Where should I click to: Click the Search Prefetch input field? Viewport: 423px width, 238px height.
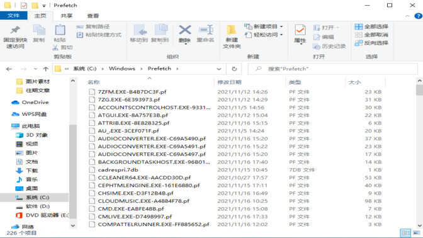(333, 69)
